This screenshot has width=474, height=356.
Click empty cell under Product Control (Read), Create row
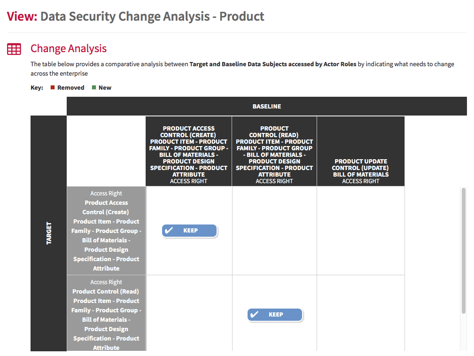[x=274, y=231]
